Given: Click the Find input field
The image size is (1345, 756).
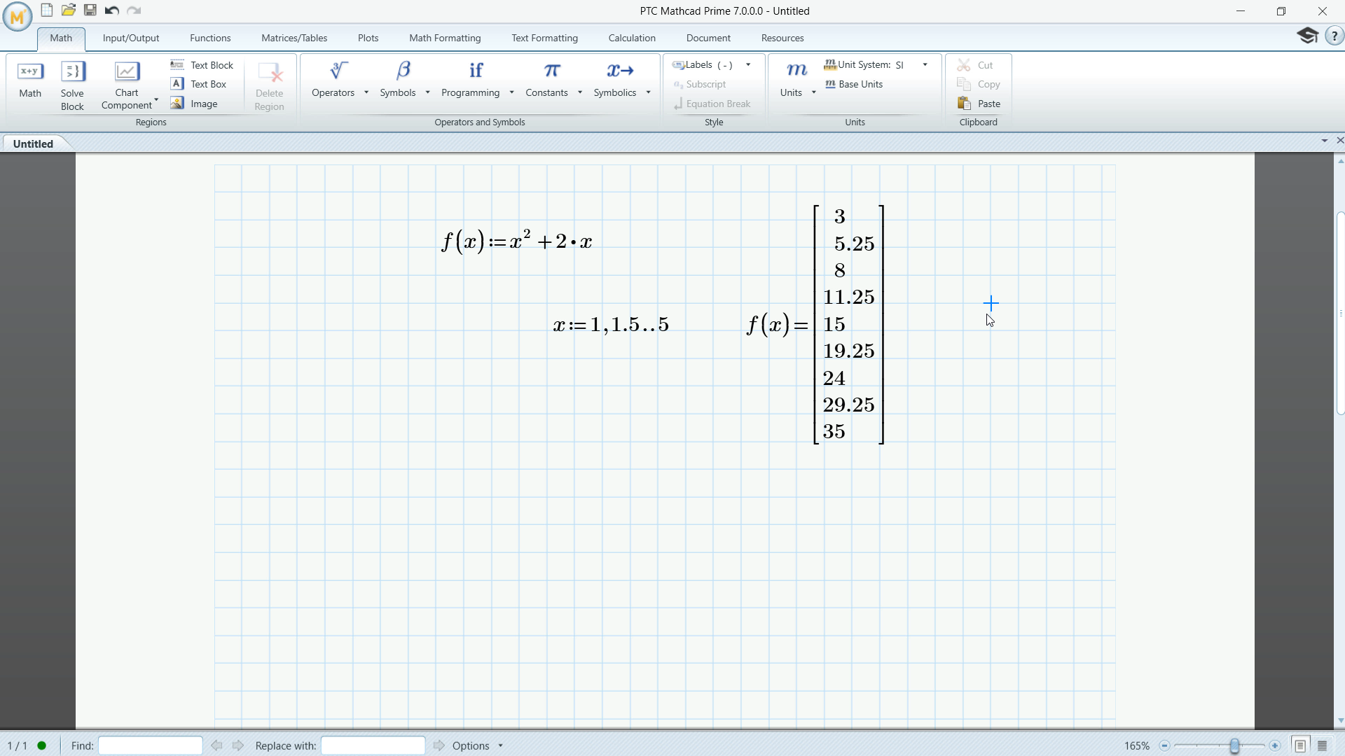Looking at the screenshot, I should (x=151, y=745).
